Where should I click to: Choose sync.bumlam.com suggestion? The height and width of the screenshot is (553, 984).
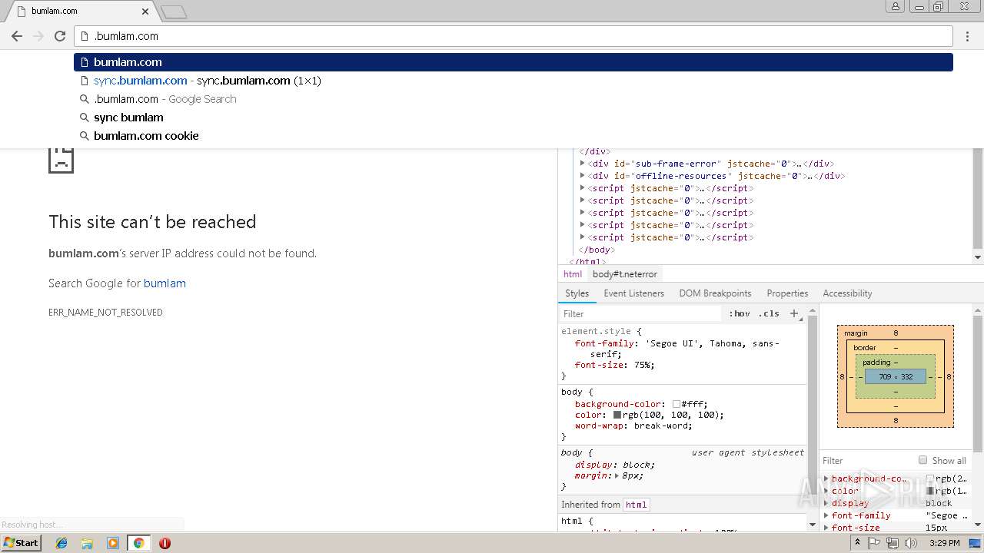(x=514, y=81)
